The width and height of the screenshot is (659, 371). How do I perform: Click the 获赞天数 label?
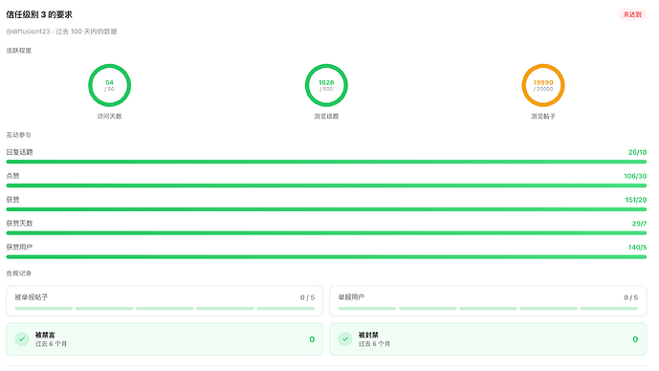19,223
